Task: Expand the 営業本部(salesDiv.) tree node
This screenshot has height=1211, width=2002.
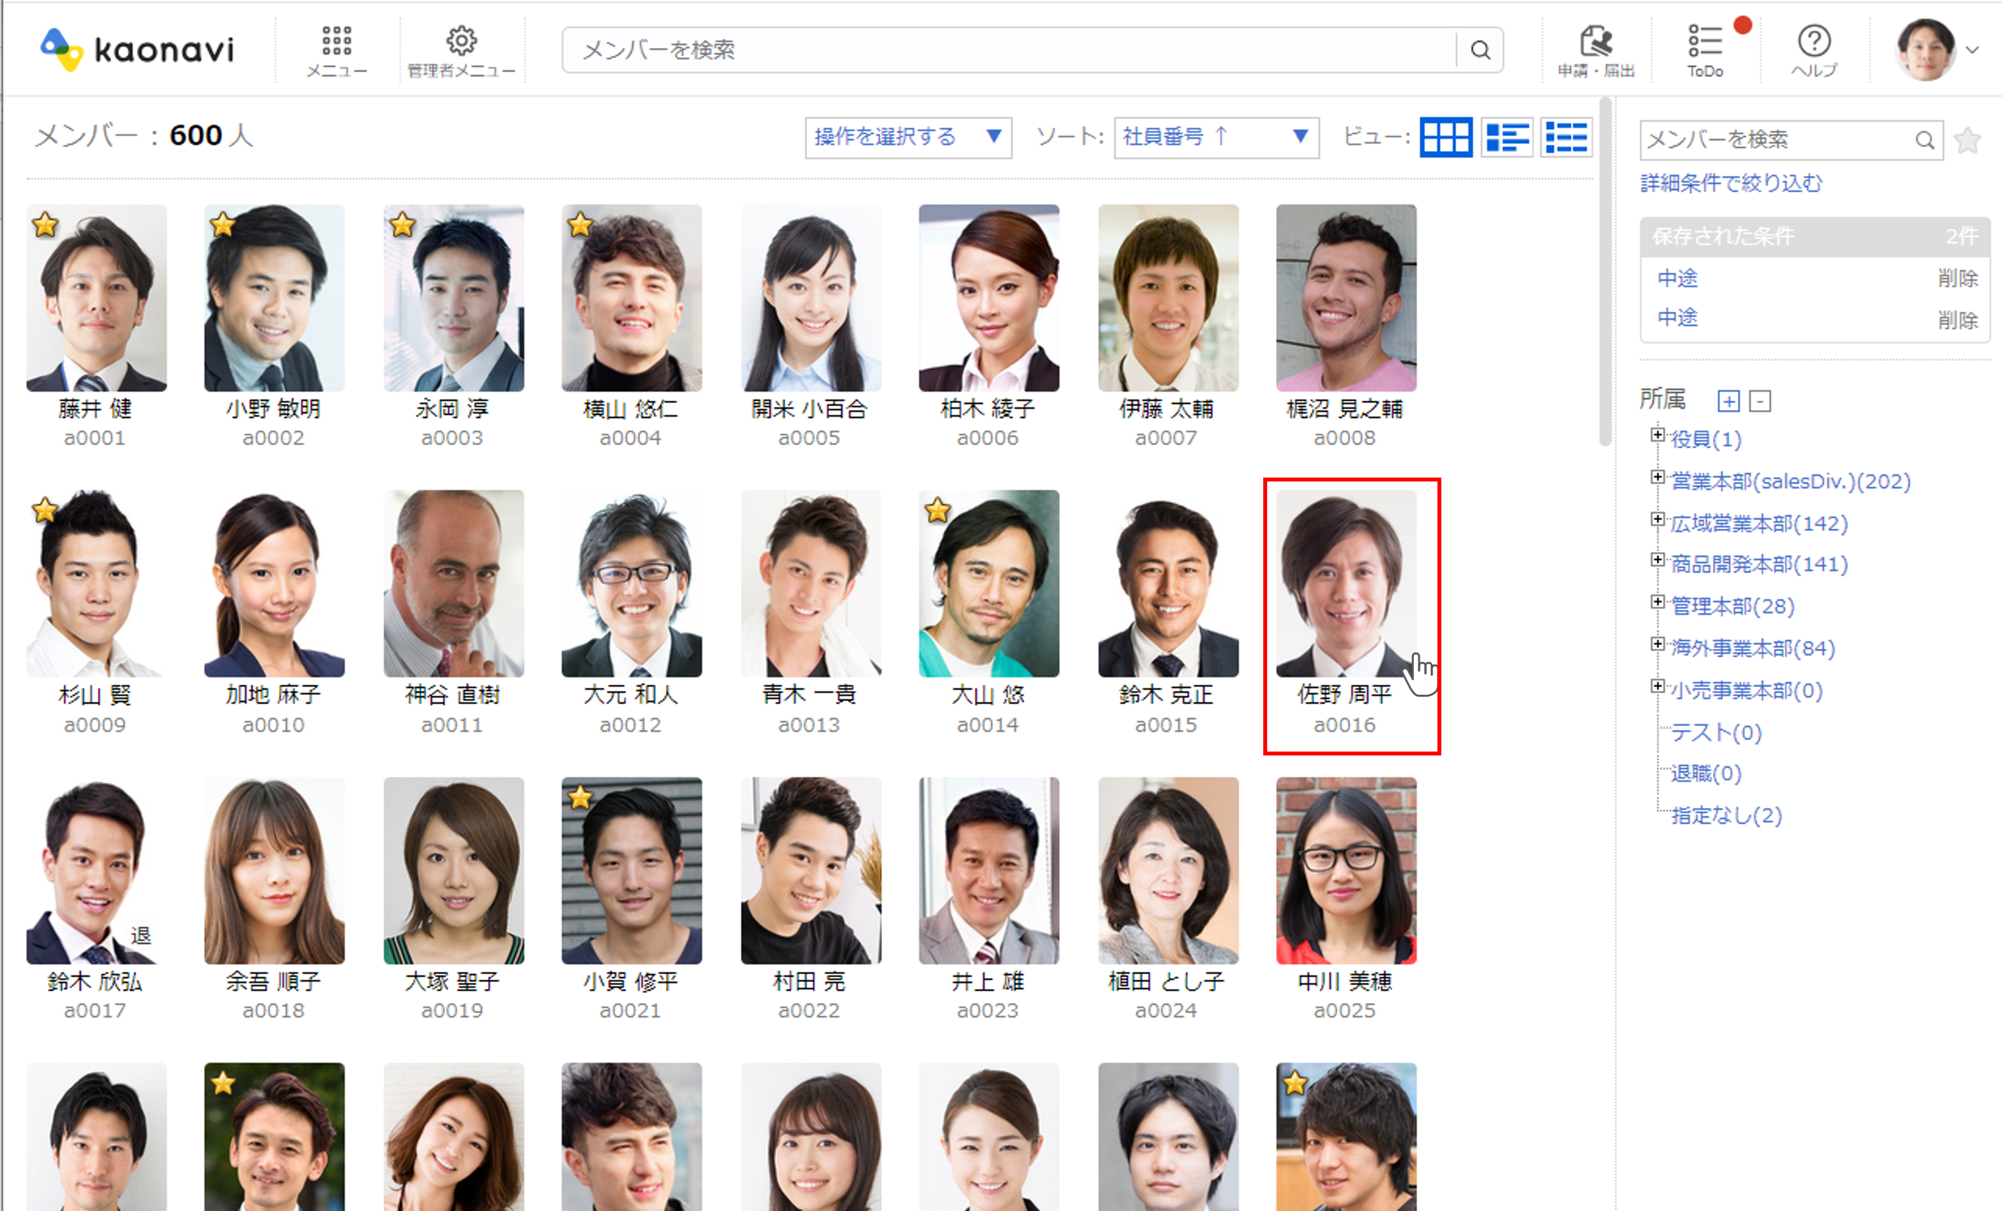Action: tap(1658, 477)
